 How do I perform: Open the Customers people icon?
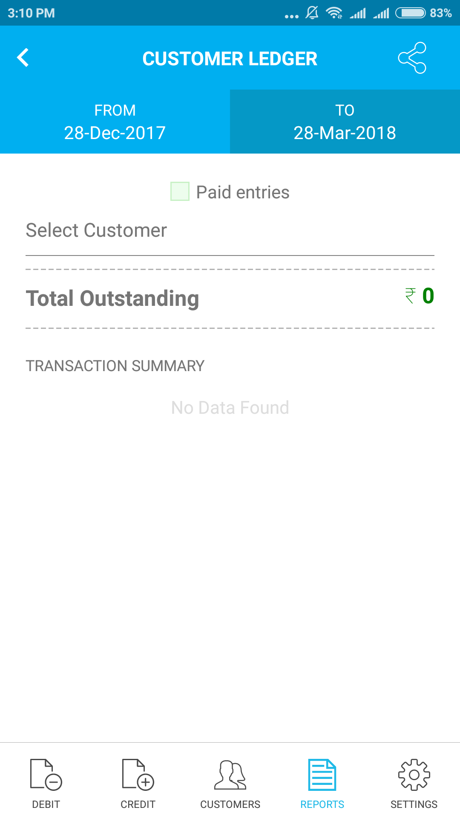pyautogui.click(x=230, y=774)
